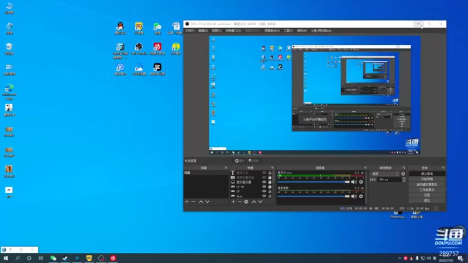
Task: Open the scene transition type dropdown
Action: pos(385,174)
